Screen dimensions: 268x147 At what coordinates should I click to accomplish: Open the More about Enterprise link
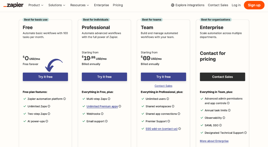tap(214, 141)
